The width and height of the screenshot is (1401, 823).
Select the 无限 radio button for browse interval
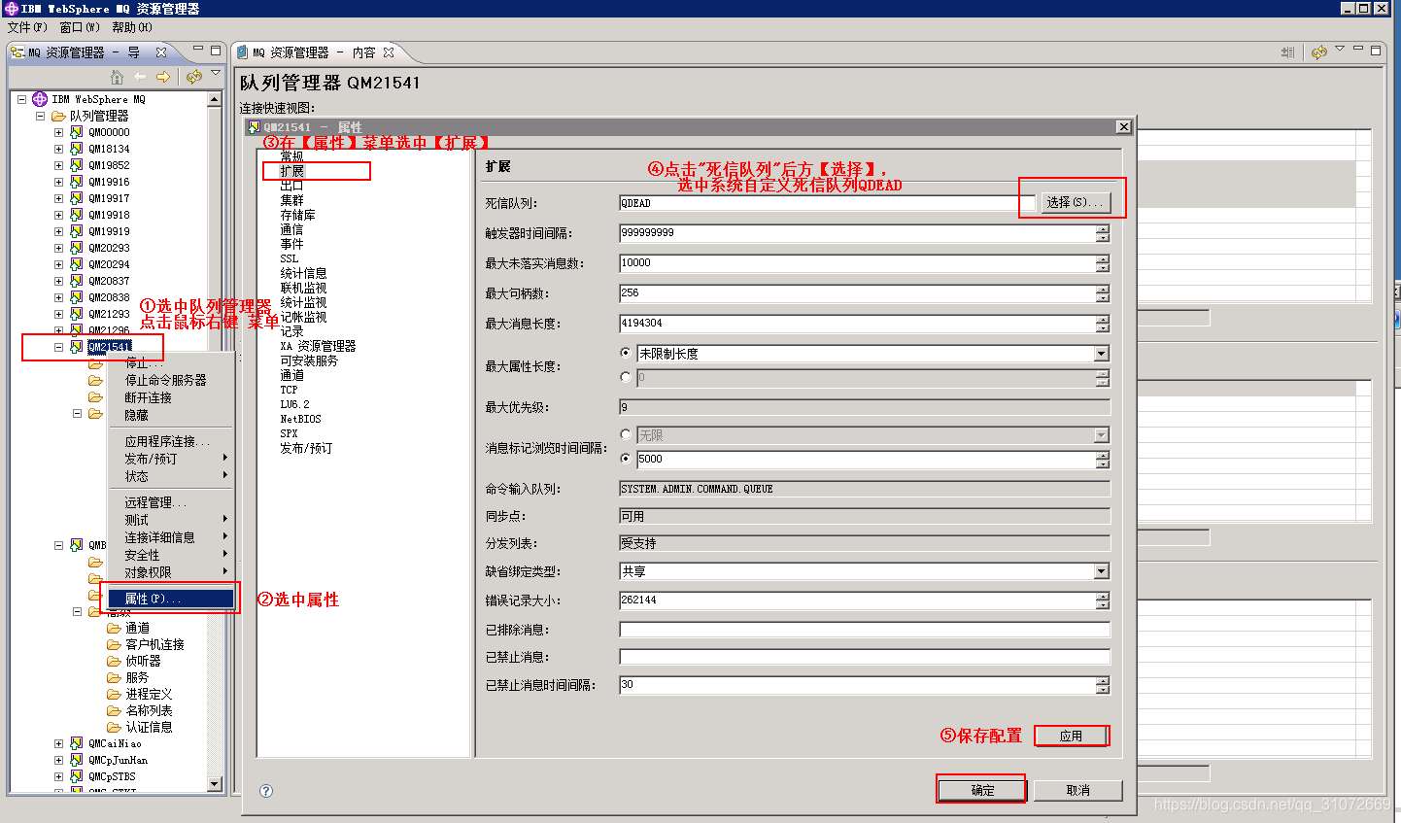pyautogui.click(x=626, y=434)
